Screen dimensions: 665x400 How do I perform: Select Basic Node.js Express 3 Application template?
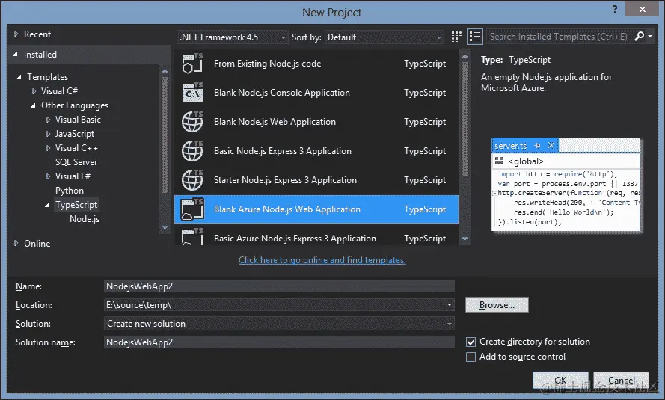[x=316, y=151]
